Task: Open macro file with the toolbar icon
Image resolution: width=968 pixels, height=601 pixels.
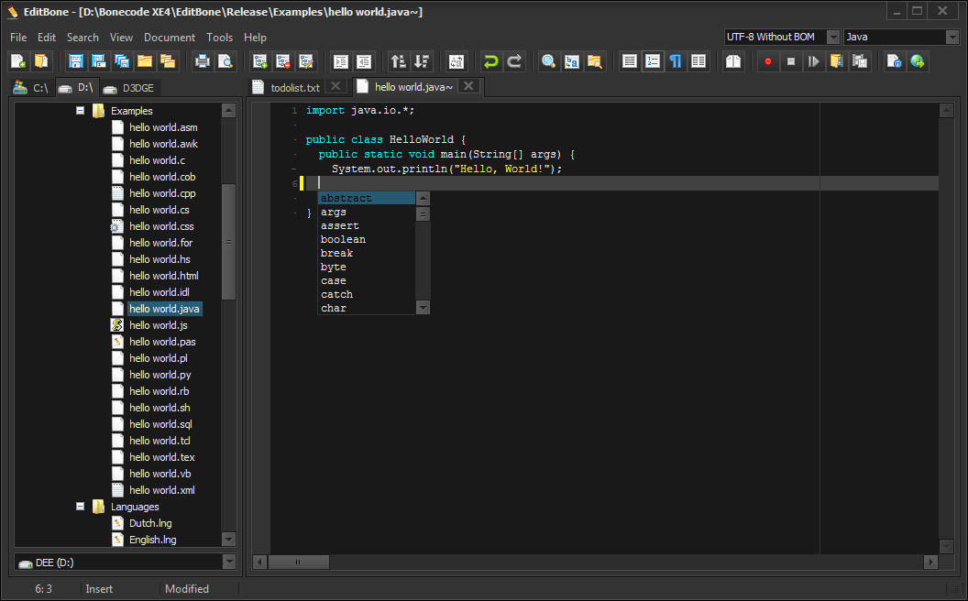Action: tap(837, 61)
